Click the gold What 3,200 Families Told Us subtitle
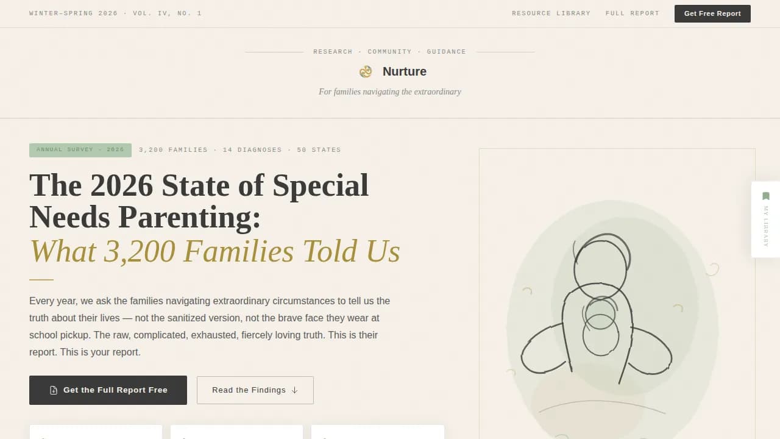The height and width of the screenshot is (439, 780). [x=214, y=251]
